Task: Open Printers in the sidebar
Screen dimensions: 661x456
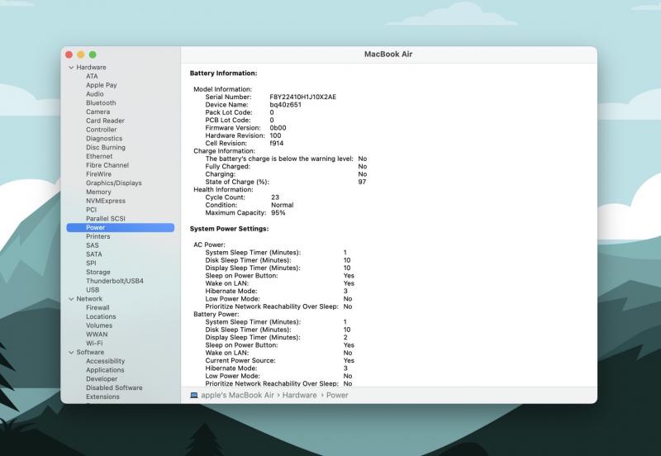Action: (x=98, y=236)
